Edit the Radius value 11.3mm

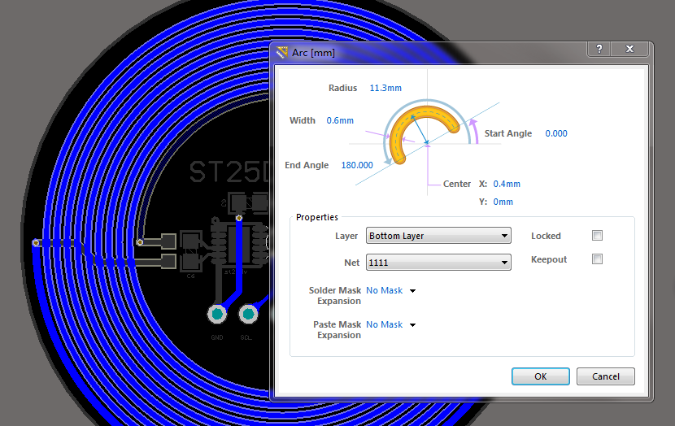click(385, 88)
